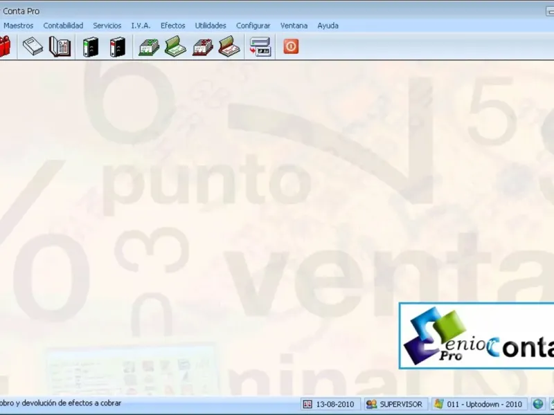This screenshot has height=415, width=554.
Task: Click the green card file box icon
Action: click(149, 46)
